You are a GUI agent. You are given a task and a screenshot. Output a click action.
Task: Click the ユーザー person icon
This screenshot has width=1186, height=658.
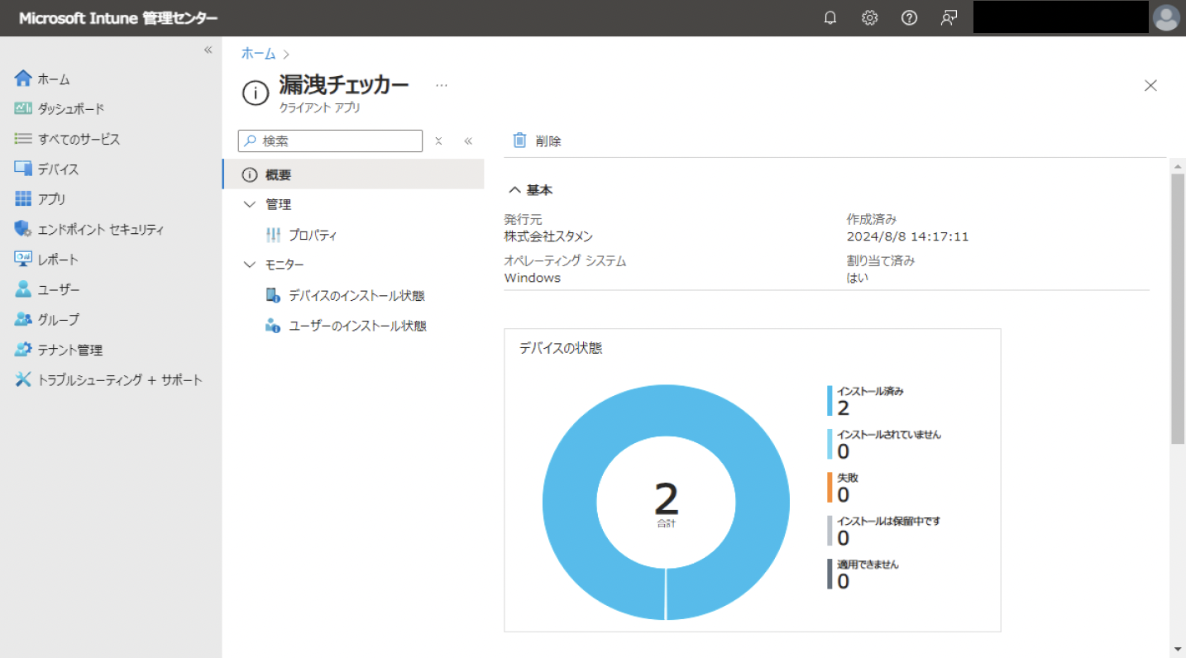pyautogui.click(x=23, y=289)
